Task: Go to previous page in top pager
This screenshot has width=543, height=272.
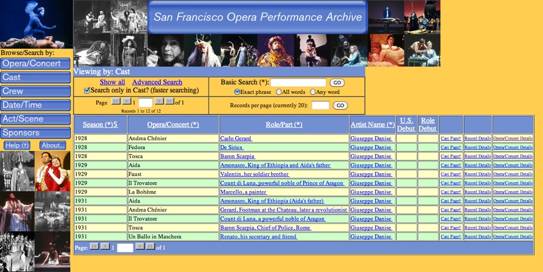Action: click(x=127, y=101)
